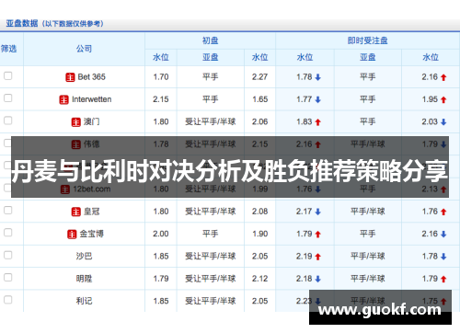
Task: Click red up arrow after 1.83 in 澳门 row
Action: [x=318, y=122]
